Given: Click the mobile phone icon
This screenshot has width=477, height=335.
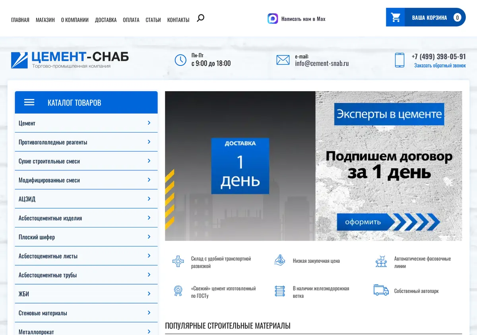Looking at the screenshot, I should coord(399,60).
